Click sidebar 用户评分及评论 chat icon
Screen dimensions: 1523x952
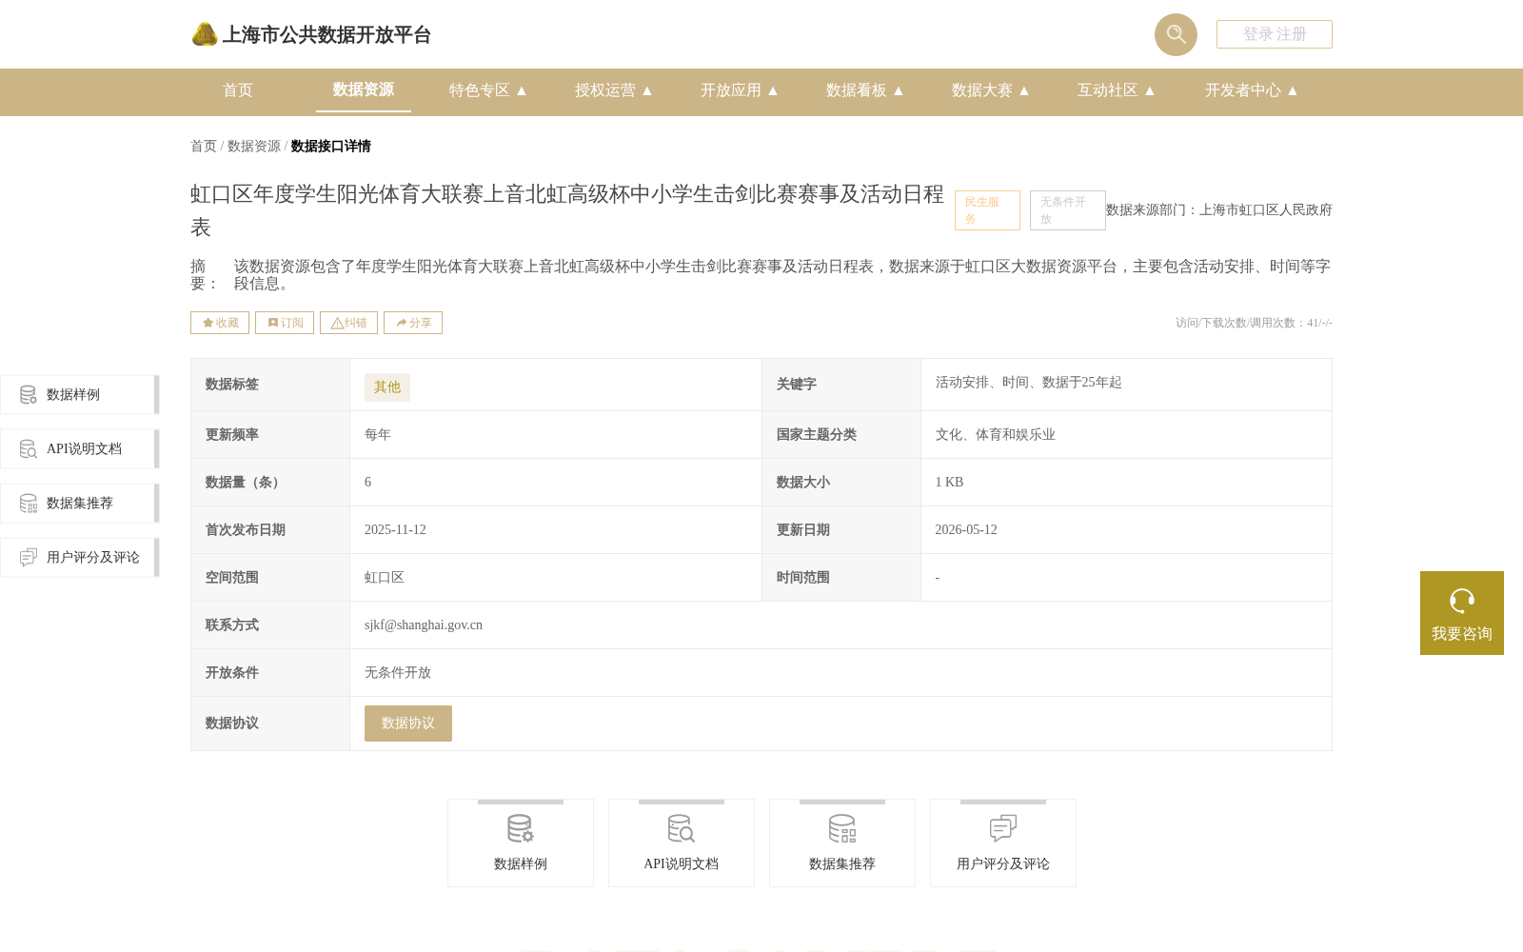click(29, 558)
